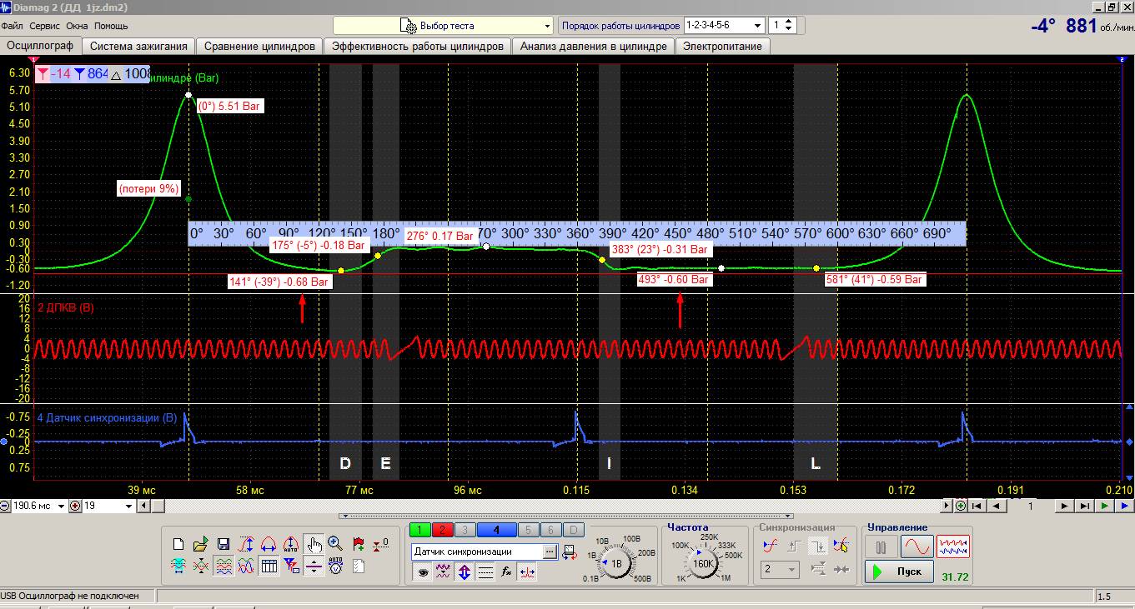The image size is (1135, 609).
Task: Select rising edge trigger in Синхронизация
Action: tap(794, 545)
